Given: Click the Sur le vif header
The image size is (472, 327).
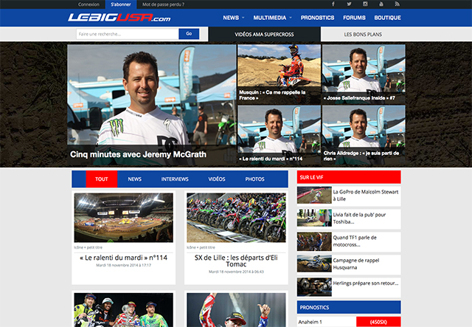Looking at the screenshot, I should coord(349,177).
